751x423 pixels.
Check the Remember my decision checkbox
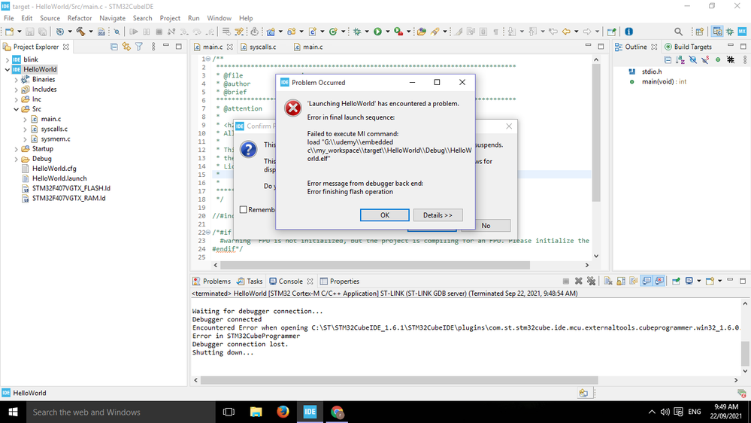244,209
